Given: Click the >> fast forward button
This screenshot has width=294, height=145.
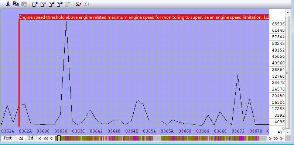Looking at the screenshot, I should coord(276,138).
